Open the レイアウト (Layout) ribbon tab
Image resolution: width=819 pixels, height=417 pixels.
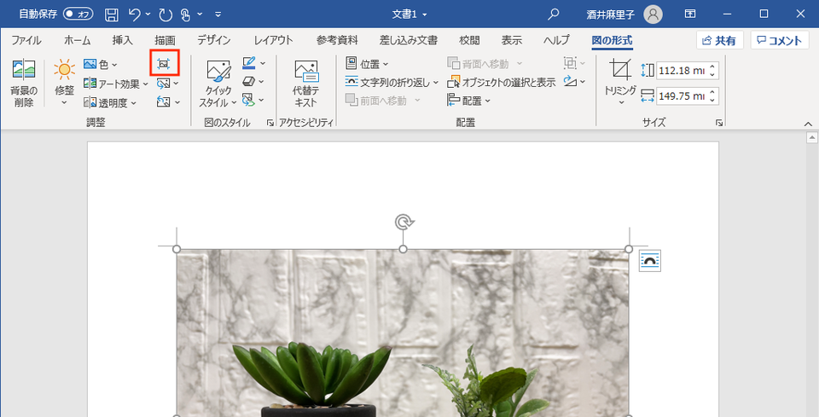tap(274, 41)
